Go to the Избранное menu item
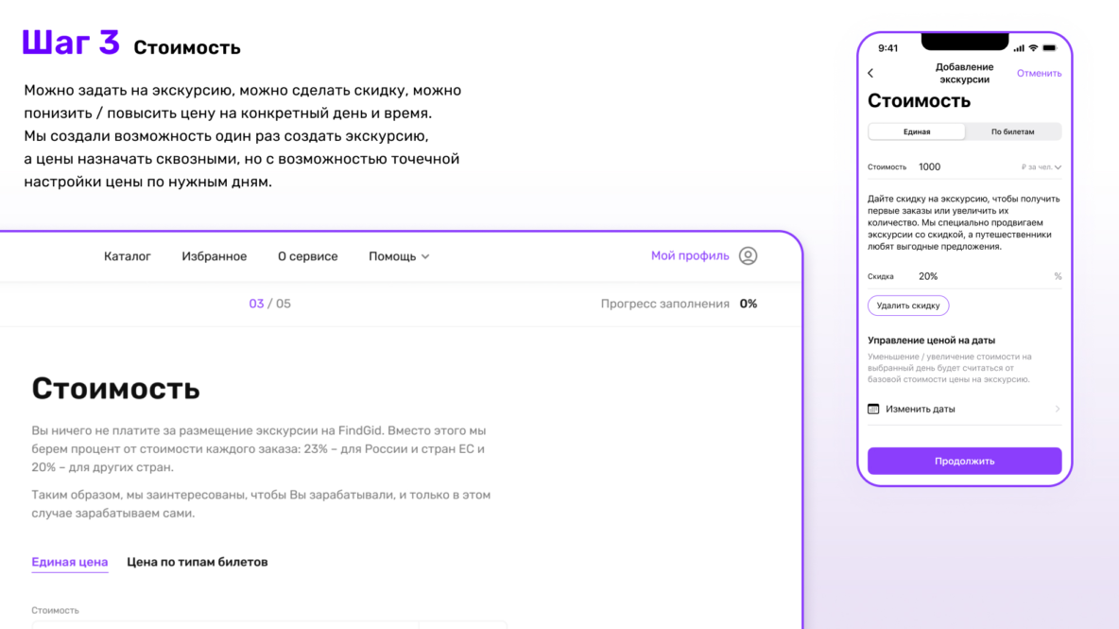Viewport: 1119px width, 629px height. tap(215, 256)
